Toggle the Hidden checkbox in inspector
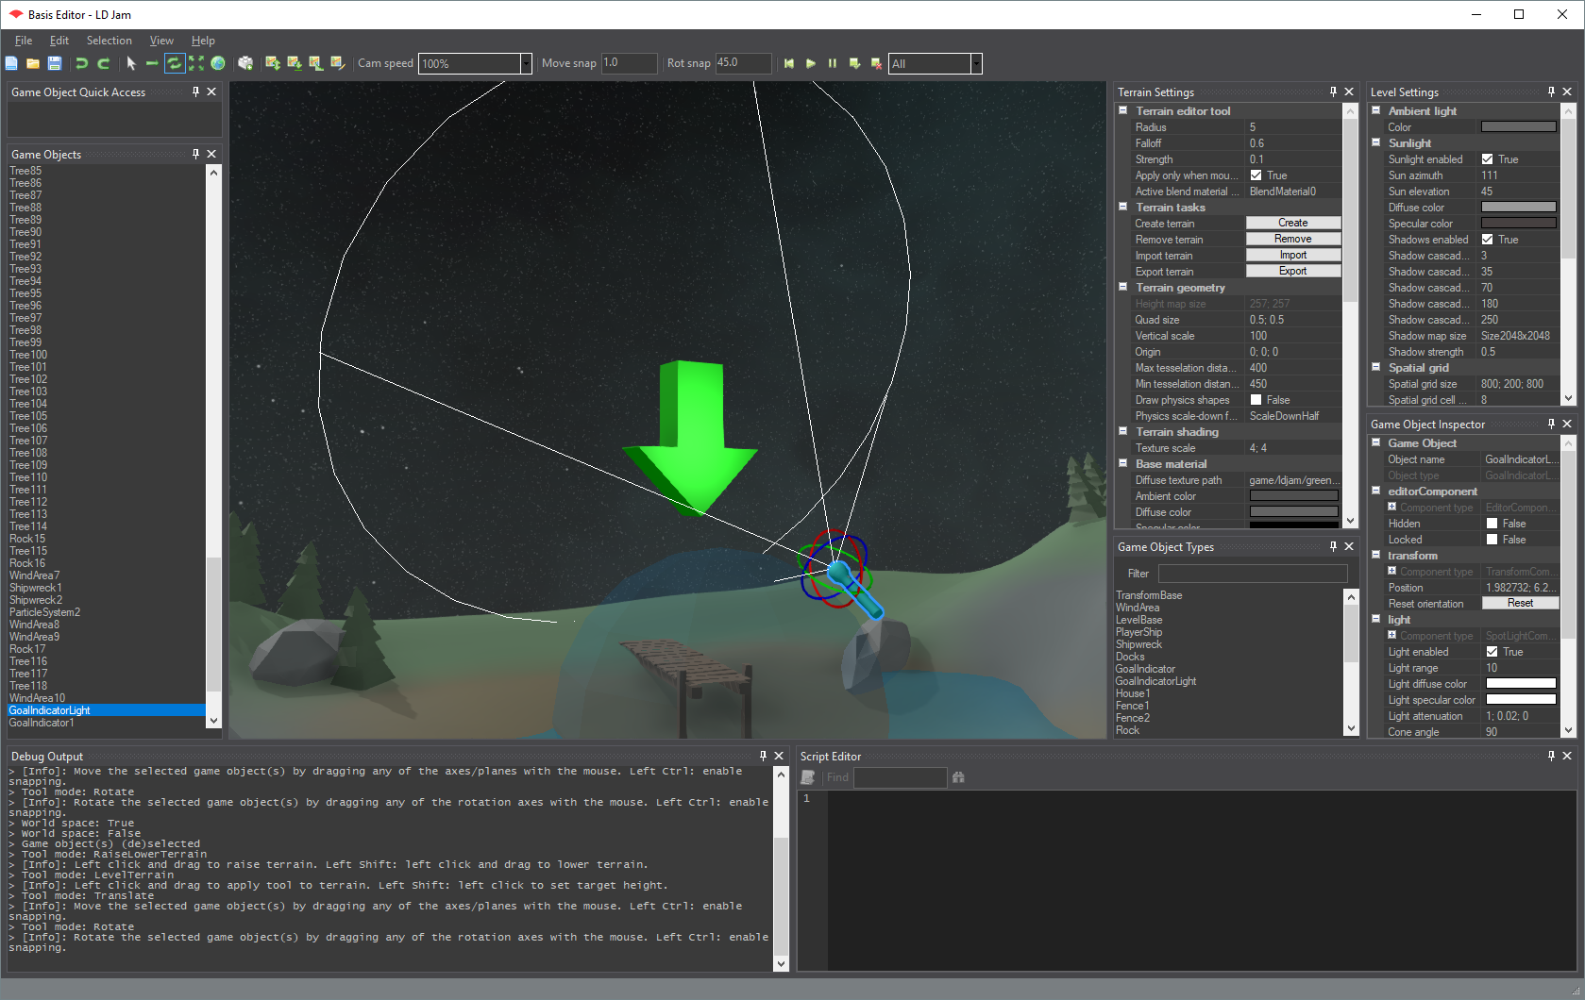 (x=1492, y=524)
